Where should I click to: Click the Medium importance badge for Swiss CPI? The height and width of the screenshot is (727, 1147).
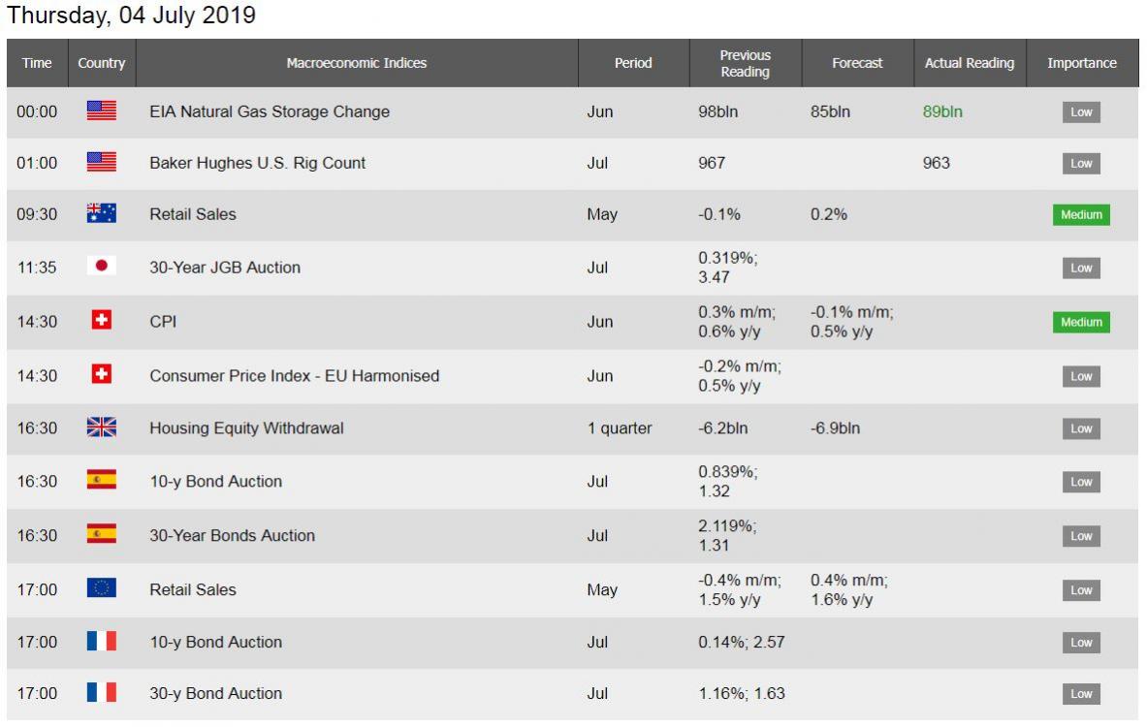click(x=1081, y=322)
